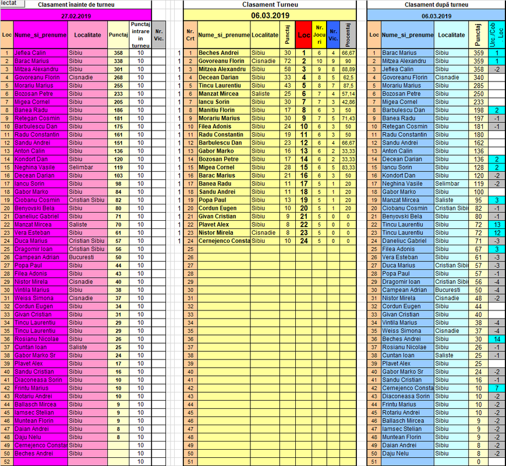
Task: Click the red "Loc" column header
Action: pos(304,35)
